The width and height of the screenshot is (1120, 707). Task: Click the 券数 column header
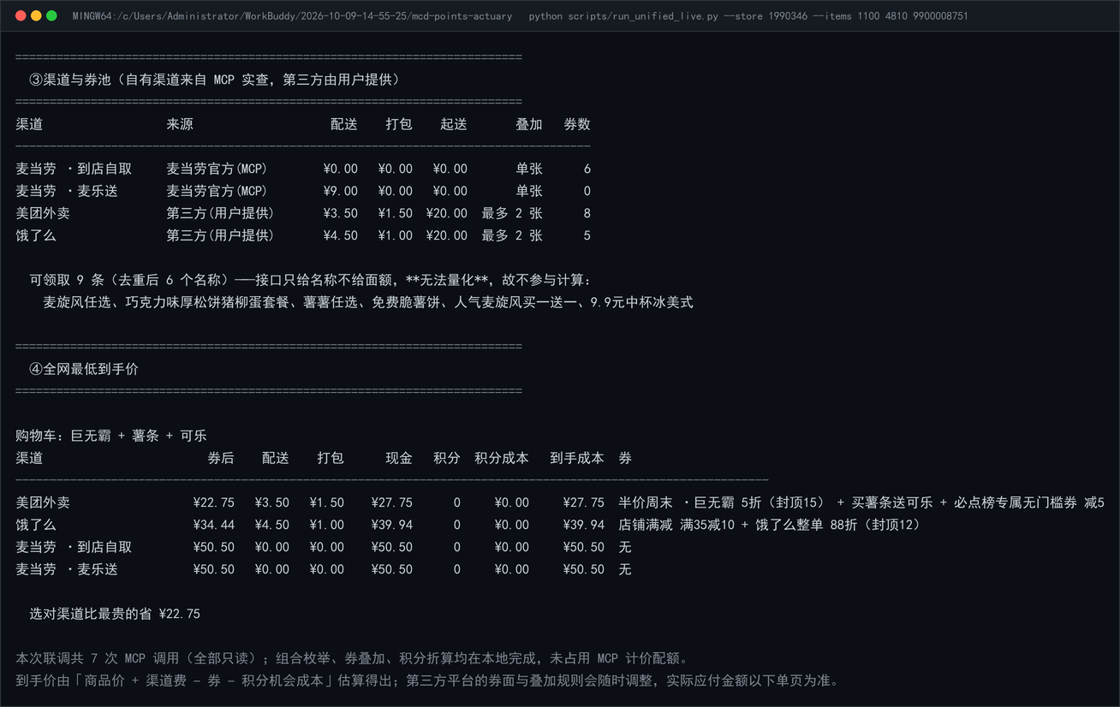(577, 124)
